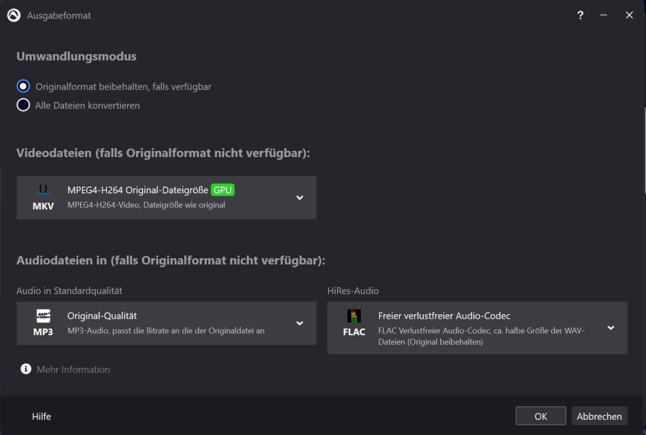Expand the MPEG4-H264 video format dropdown arrow
This screenshot has width=646, height=435.
300,197
